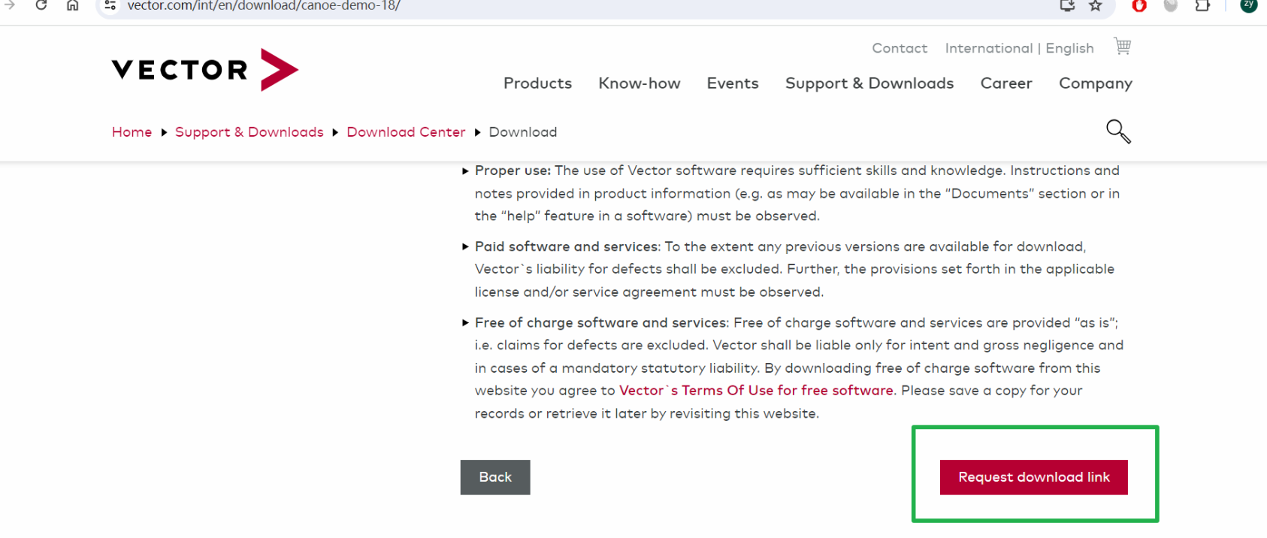Open the Products menu
Screen dimensions: 1267x538
point(537,83)
